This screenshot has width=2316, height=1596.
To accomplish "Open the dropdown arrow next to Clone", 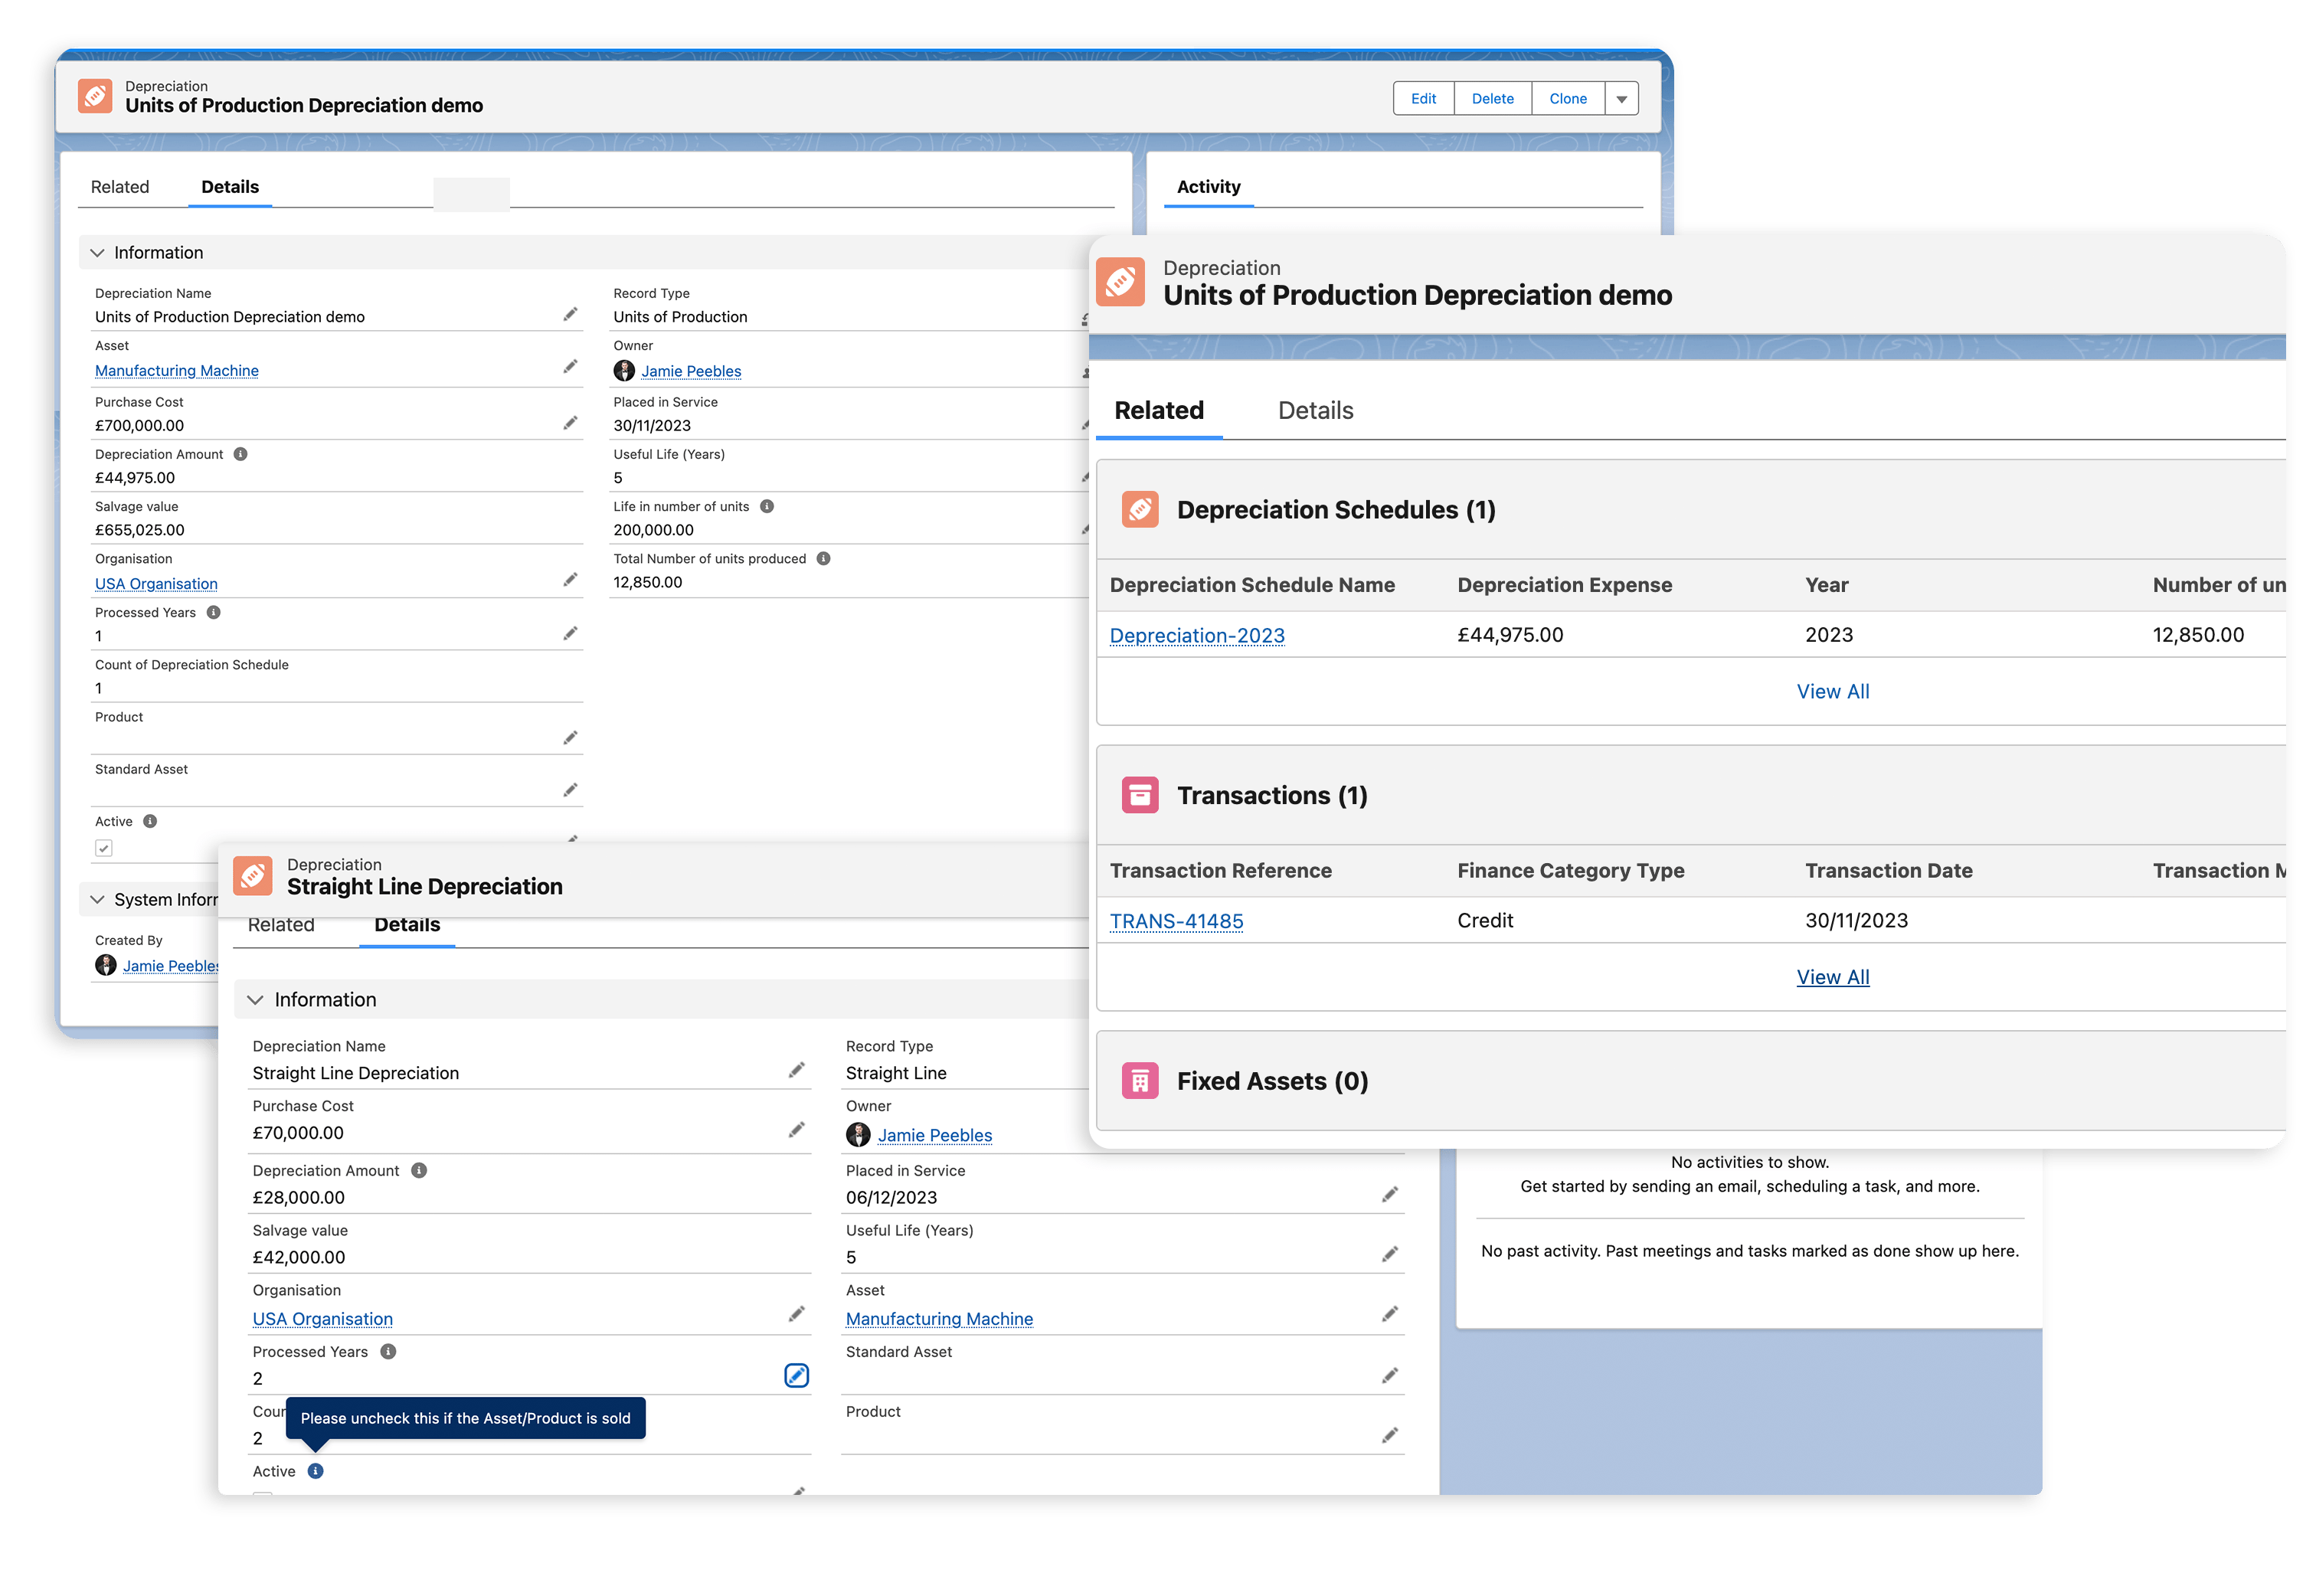I will 1621,99.
